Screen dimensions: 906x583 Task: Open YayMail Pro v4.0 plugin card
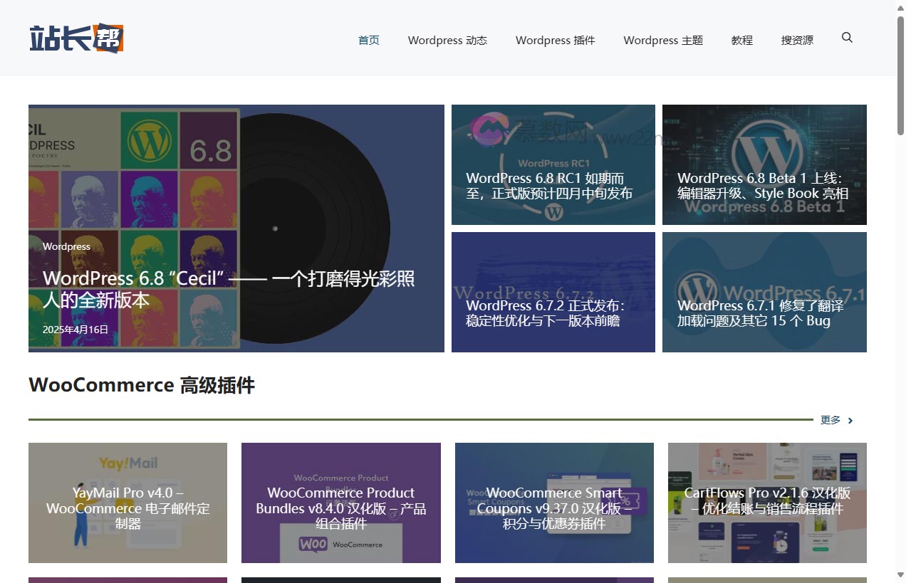128,508
